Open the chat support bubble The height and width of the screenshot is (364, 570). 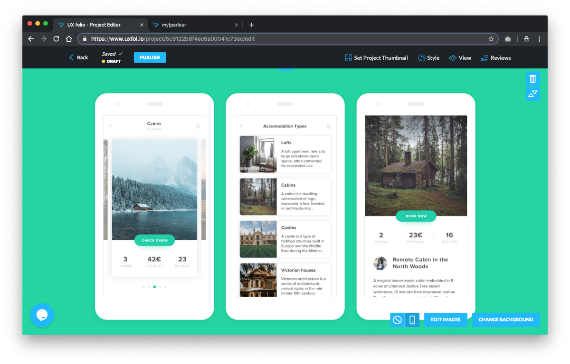(42, 315)
